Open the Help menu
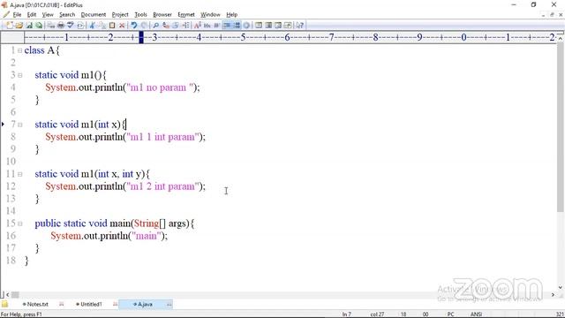The width and height of the screenshot is (565, 318). (231, 15)
